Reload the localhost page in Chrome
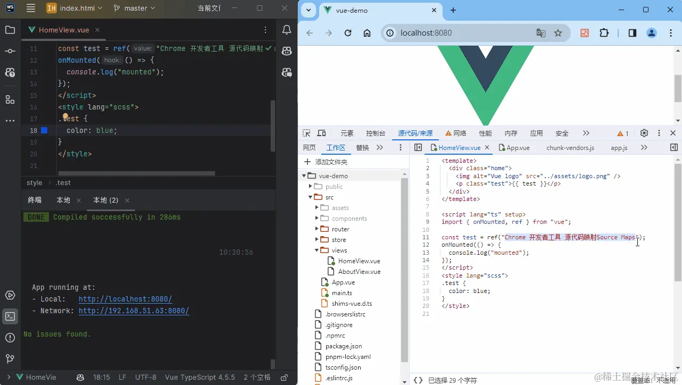 click(348, 33)
